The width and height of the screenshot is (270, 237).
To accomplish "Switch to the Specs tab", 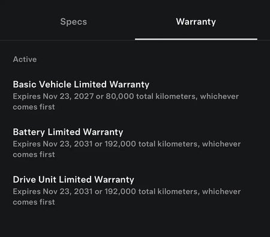I will [x=74, y=22].
